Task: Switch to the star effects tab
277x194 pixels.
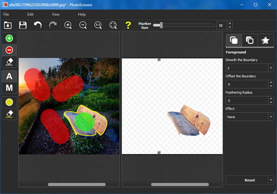Action: pyautogui.click(x=265, y=40)
